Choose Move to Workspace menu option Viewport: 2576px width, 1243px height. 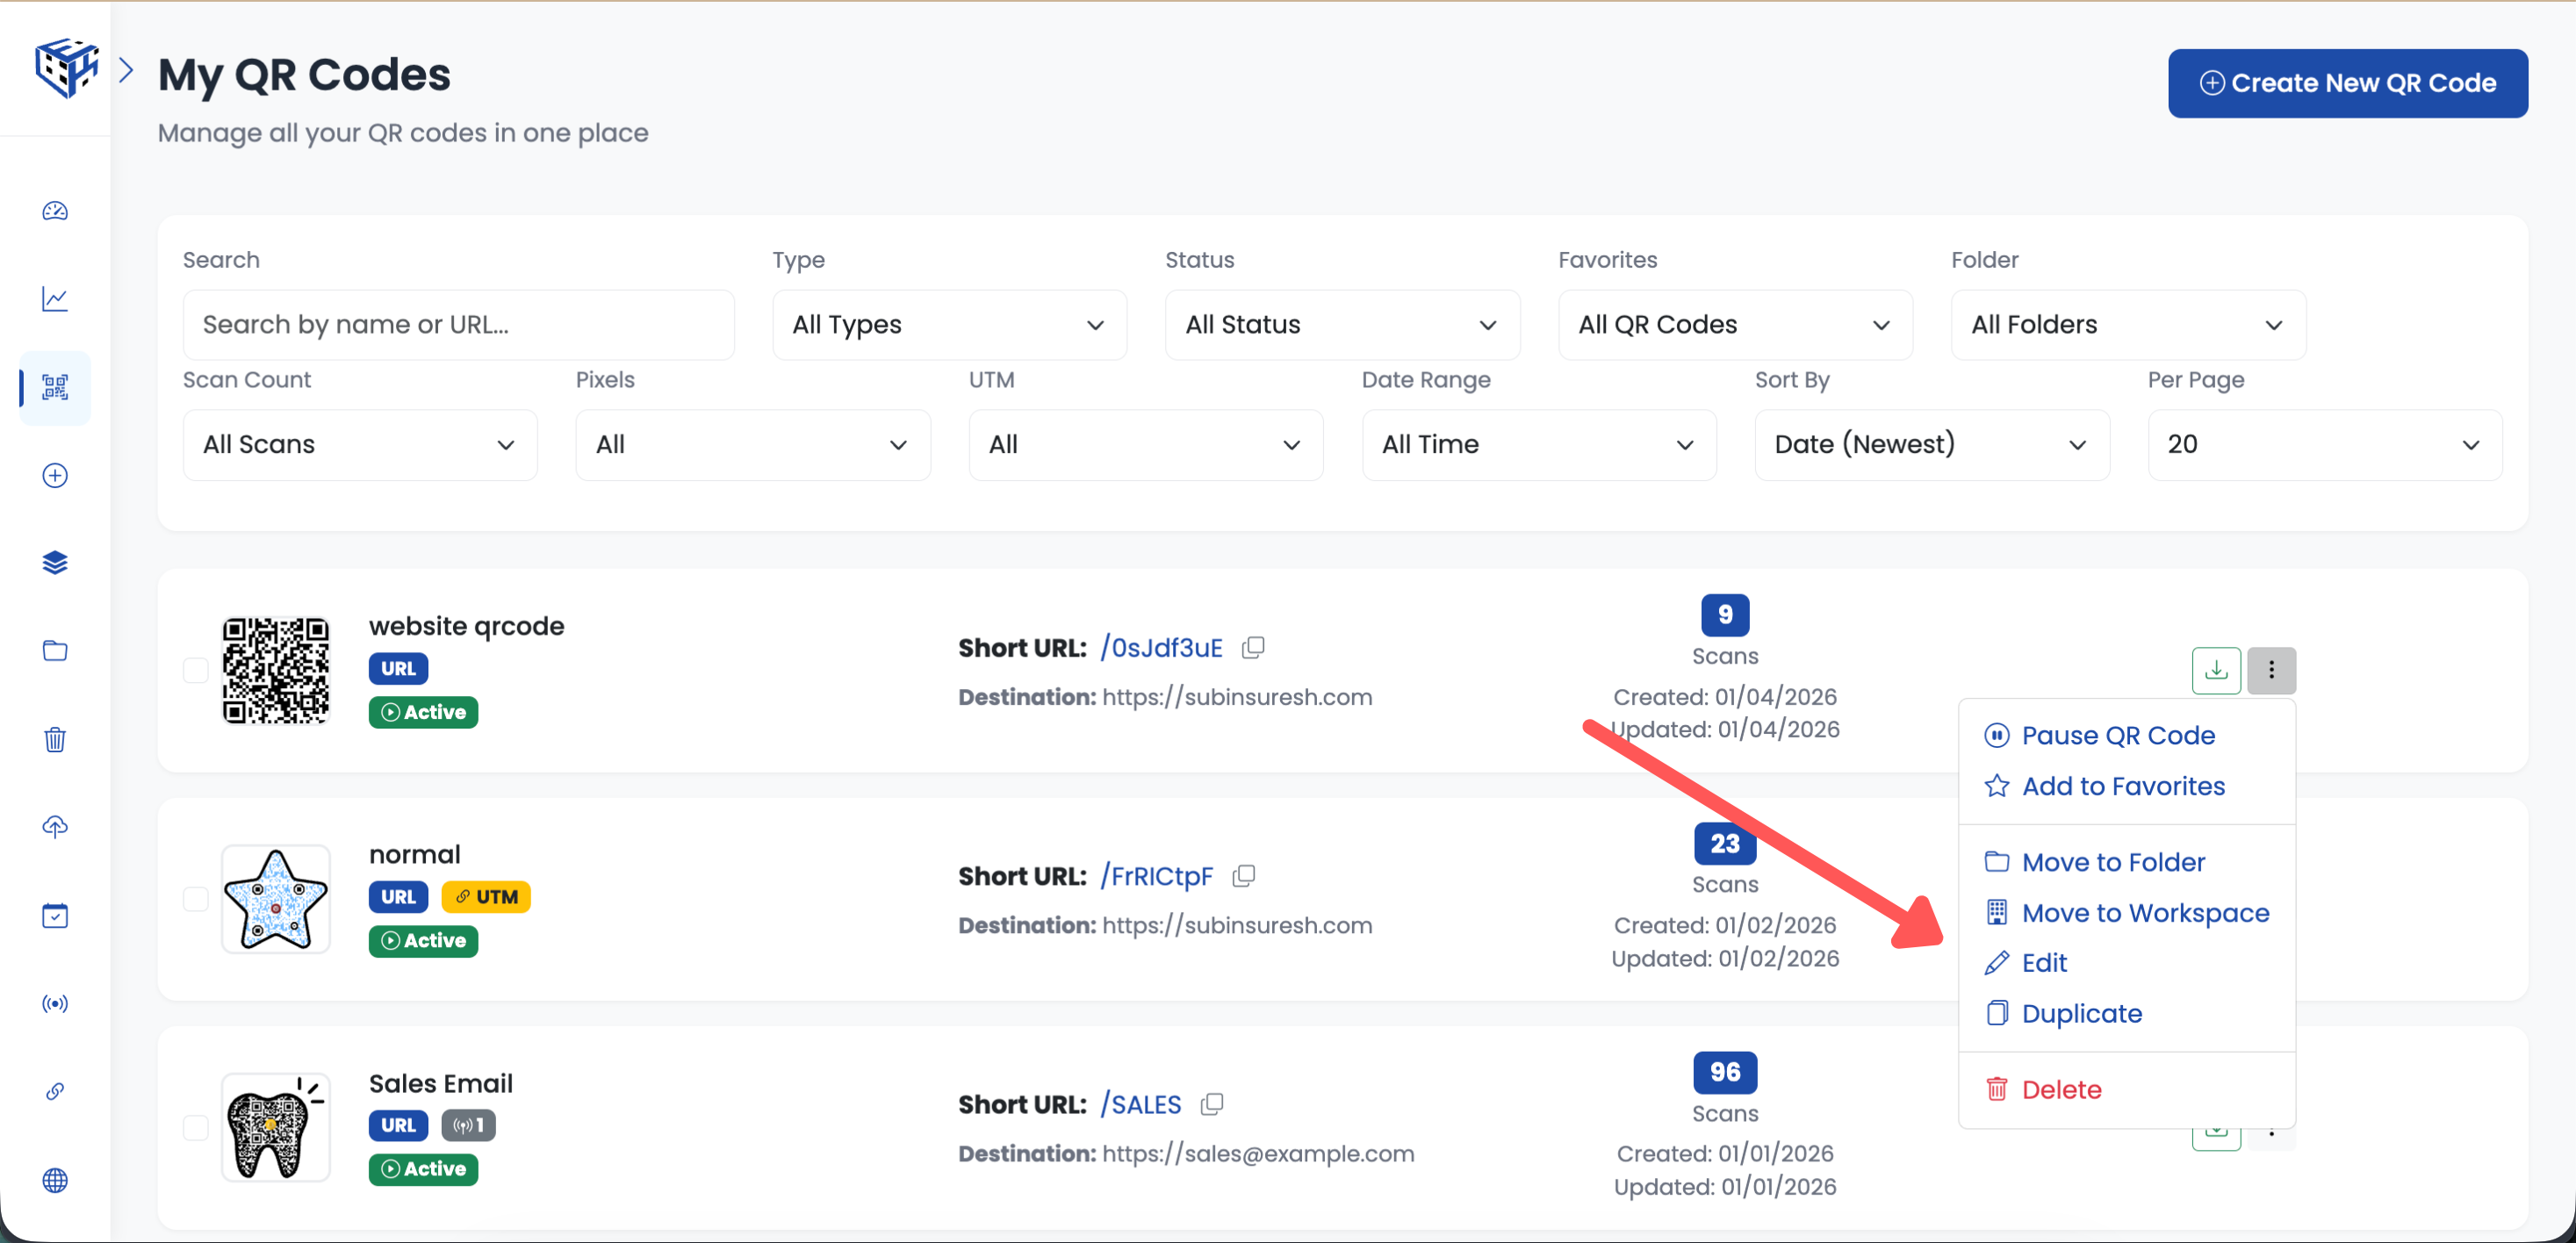coord(2144,913)
